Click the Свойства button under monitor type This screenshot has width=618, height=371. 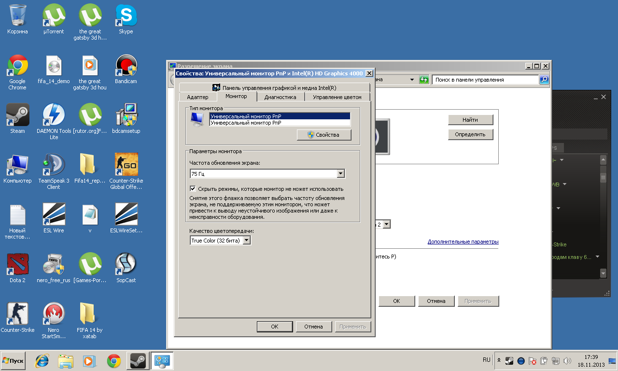click(x=324, y=135)
